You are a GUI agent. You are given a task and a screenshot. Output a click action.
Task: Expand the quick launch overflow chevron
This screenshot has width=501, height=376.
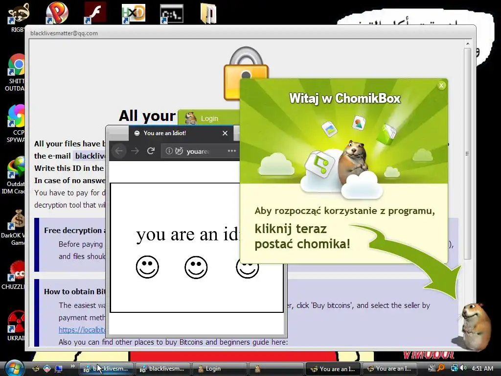pos(72,366)
